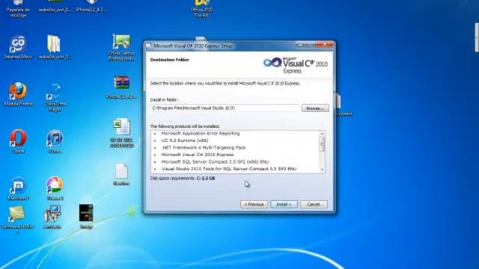
Task: Click the setup icon in dialog title bar
Action: (148, 46)
